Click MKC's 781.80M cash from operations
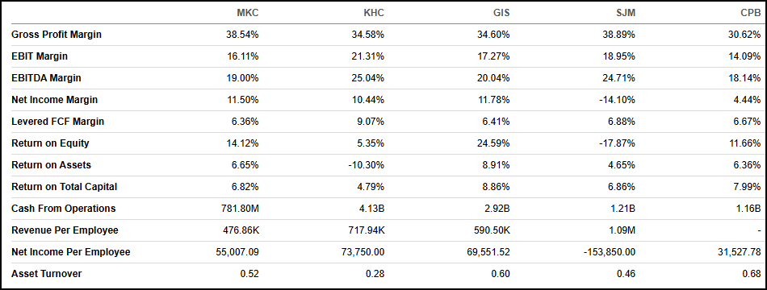Image resolution: width=767 pixels, height=290 pixels. [240, 209]
